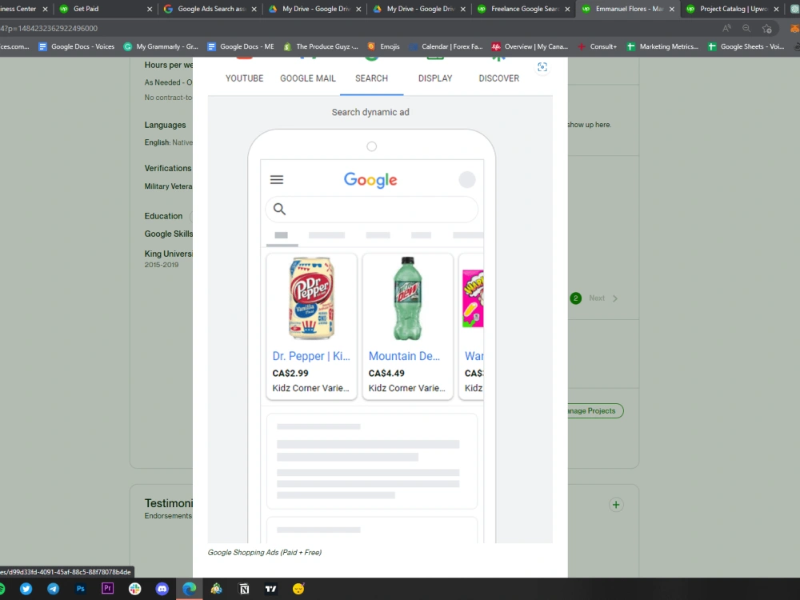
Task: Click the expand image icon in lightbox
Action: (542, 67)
